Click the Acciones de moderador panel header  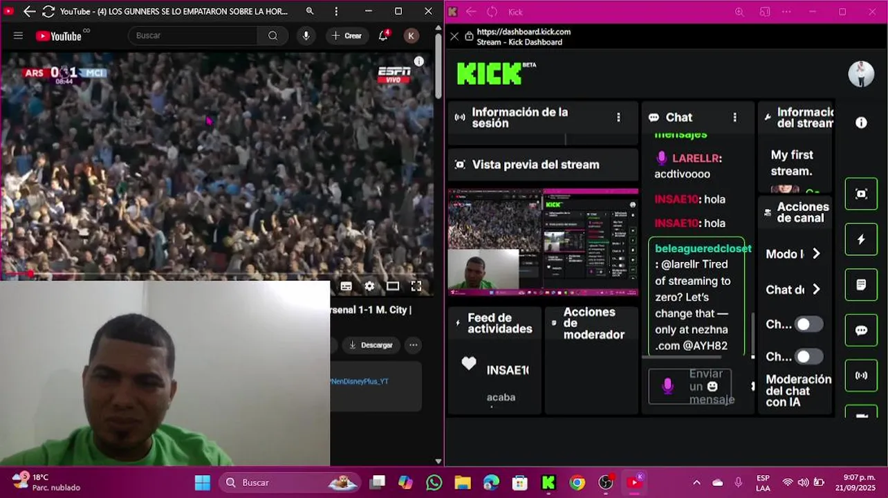click(x=591, y=323)
